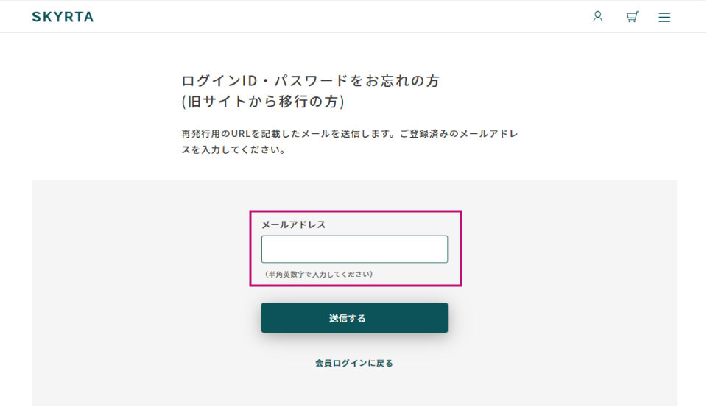Focus the メールアドレス input field

pyautogui.click(x=354, y=249)
